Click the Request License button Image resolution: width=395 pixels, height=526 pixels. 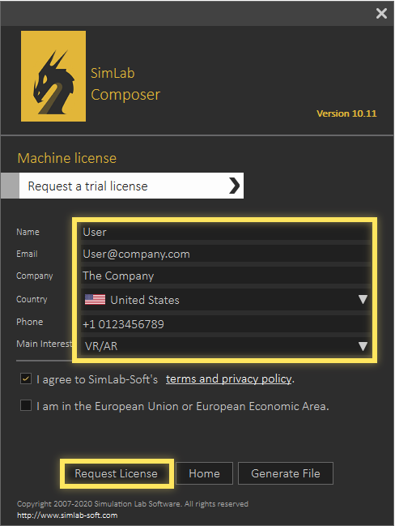[117, 473]
